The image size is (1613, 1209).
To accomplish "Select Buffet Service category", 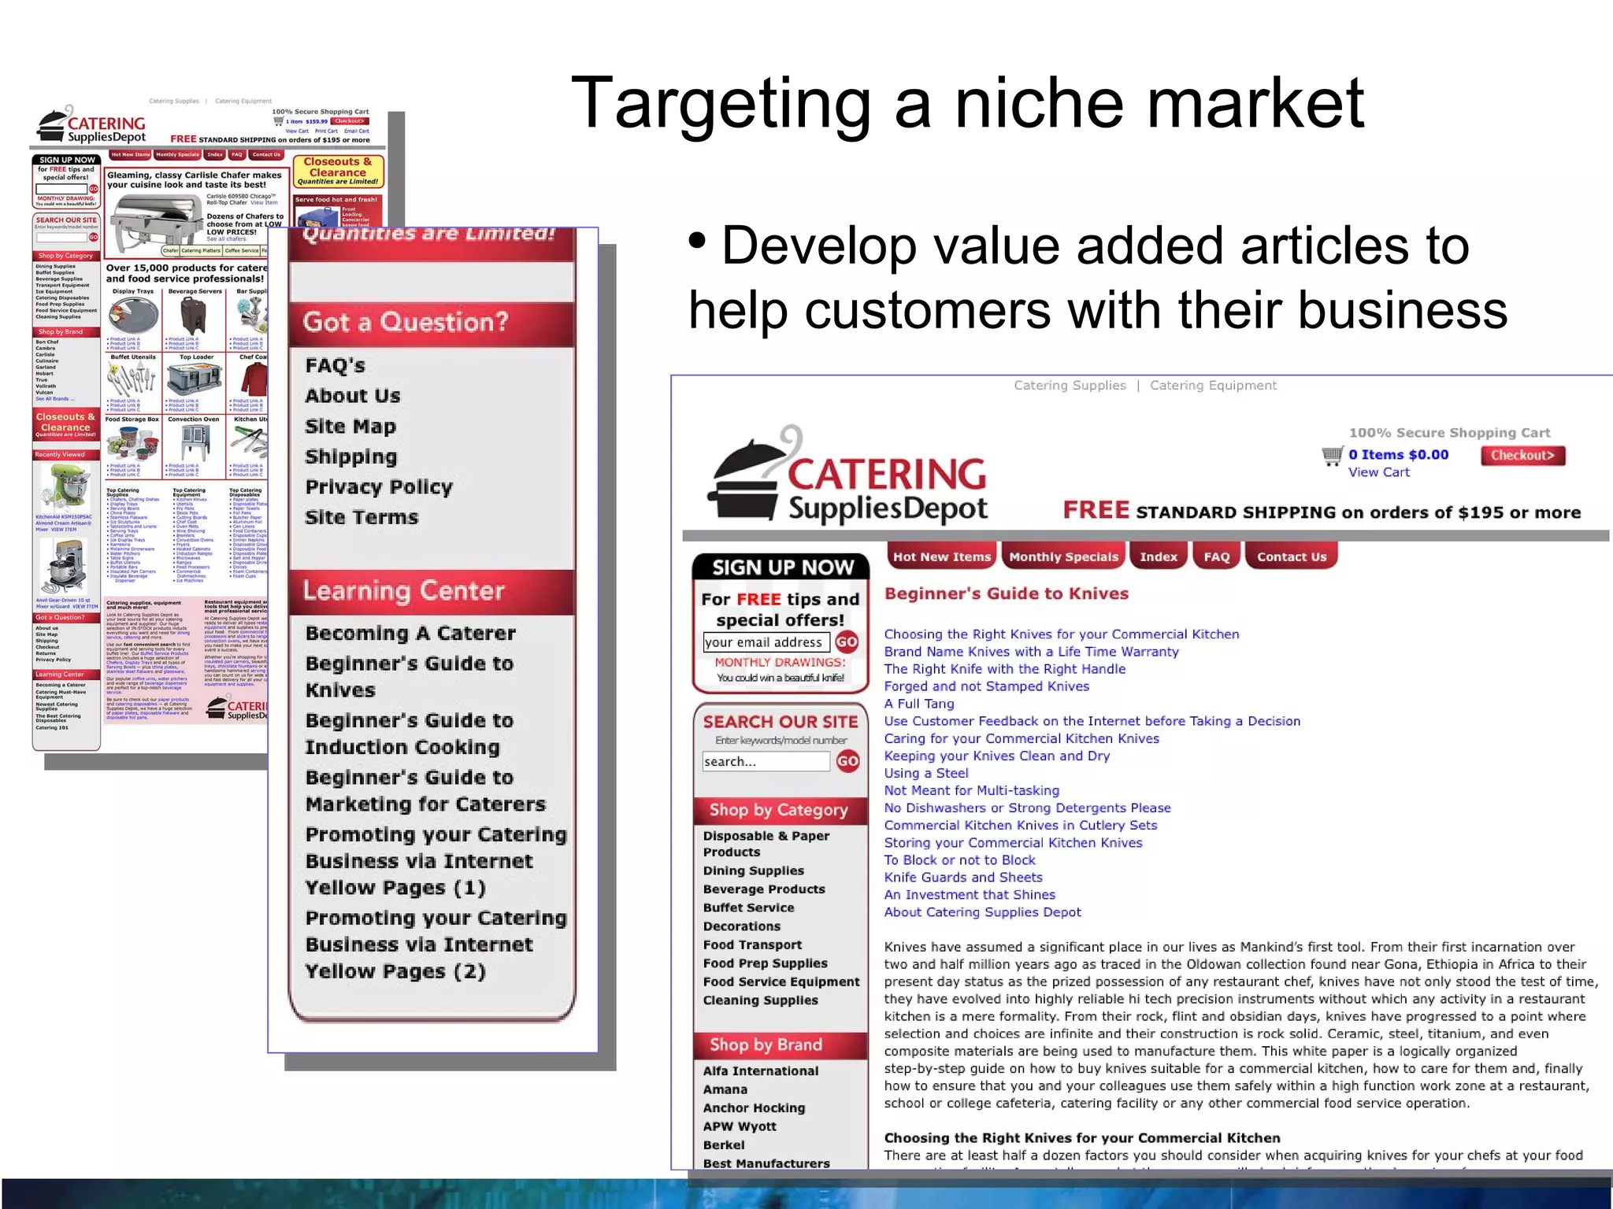I will coord(749,908).
